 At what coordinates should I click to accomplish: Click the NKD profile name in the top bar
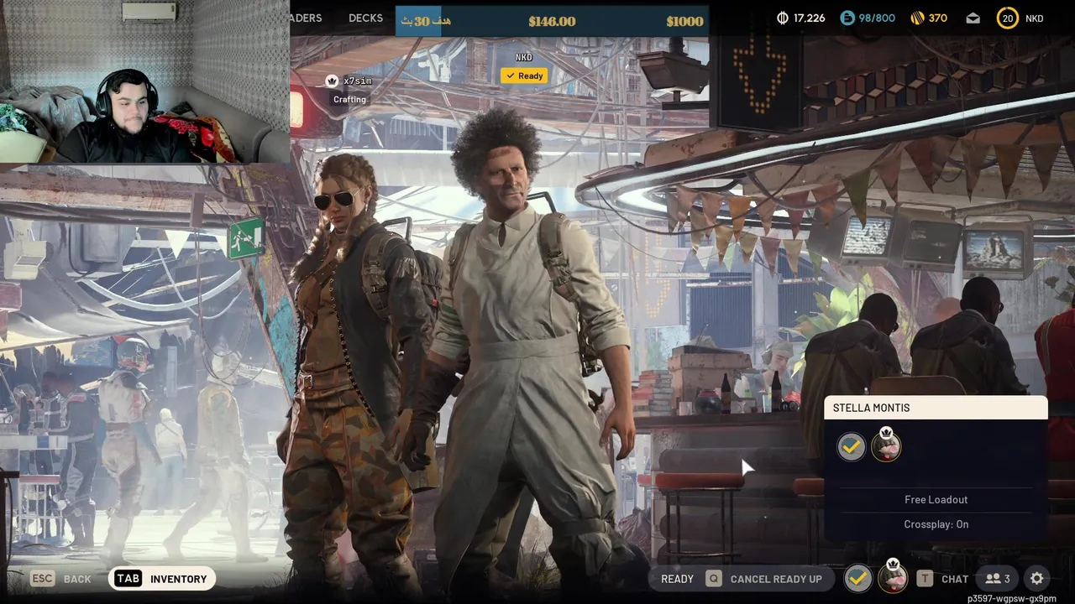pos(1035,18)
